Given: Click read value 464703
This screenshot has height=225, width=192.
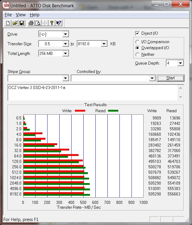Looking at the screenshot, I should coord(174,161).
